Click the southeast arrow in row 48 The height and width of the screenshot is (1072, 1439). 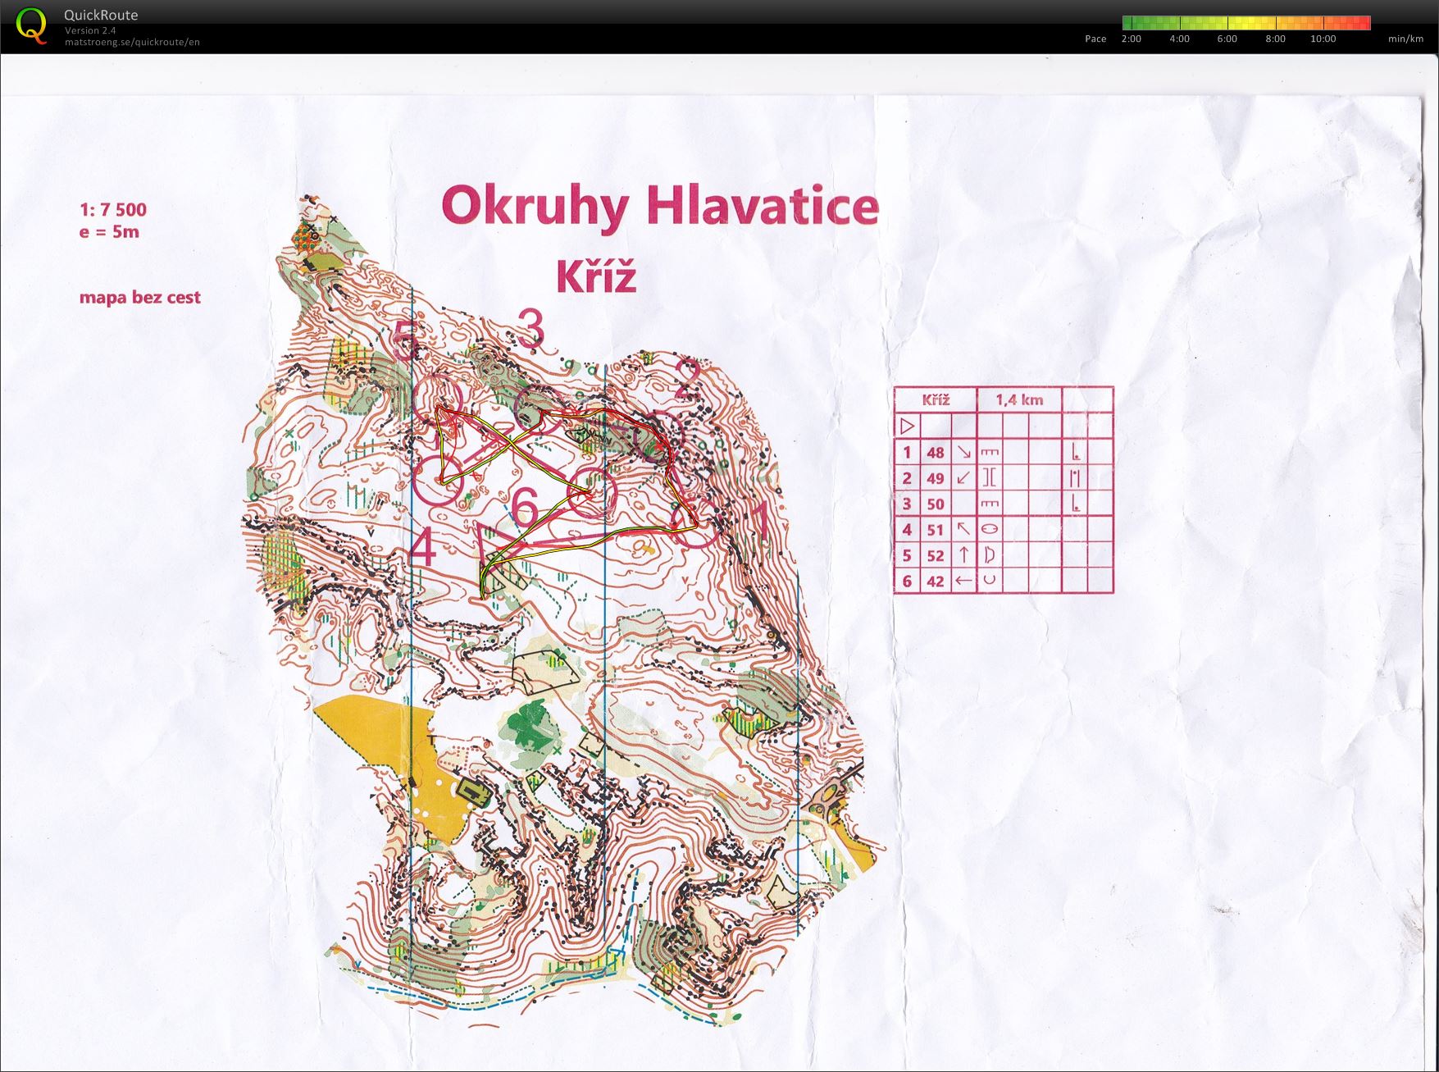[963, 452]
